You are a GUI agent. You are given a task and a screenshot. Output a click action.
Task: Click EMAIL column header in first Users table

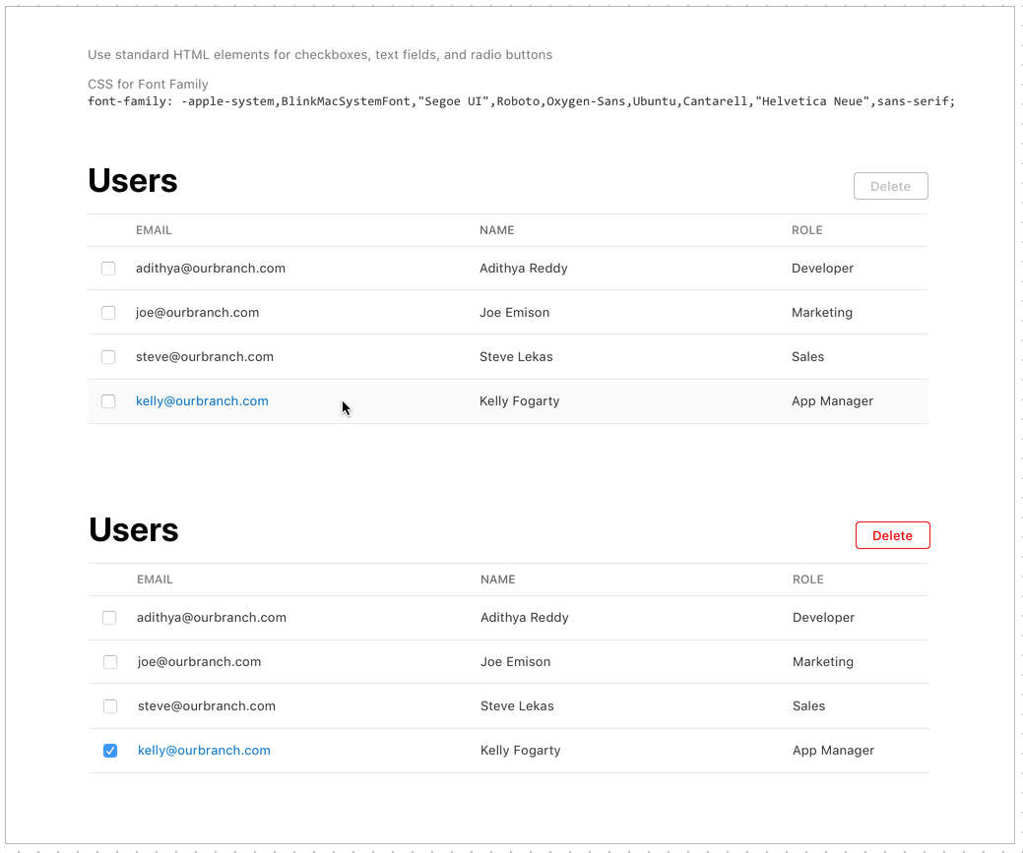[154, 230]
